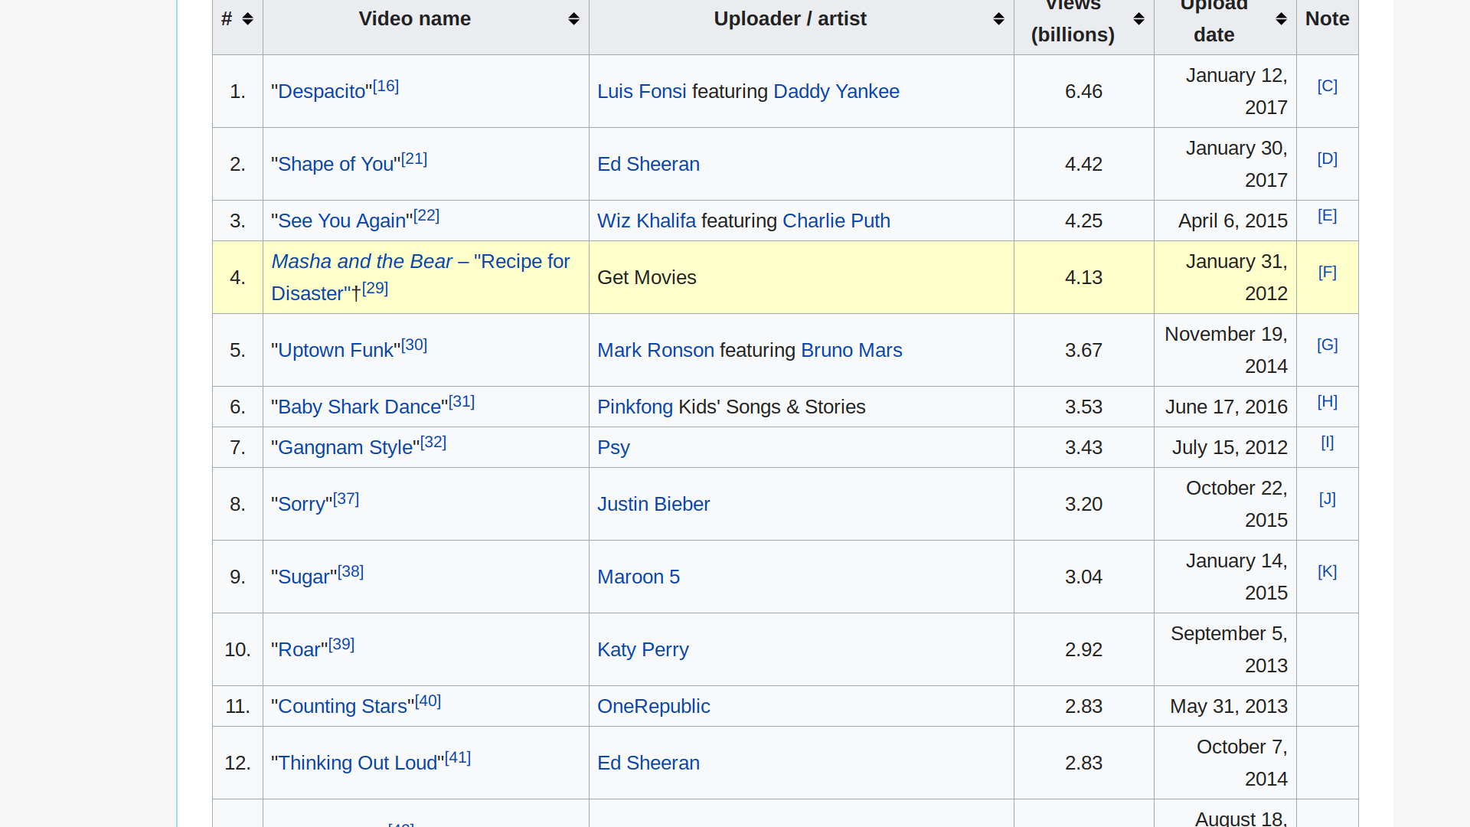This screenshot has height=827, width=1470.
Task: Open citation [41] next to Thinking Out Loud
Action: (458, 758)
